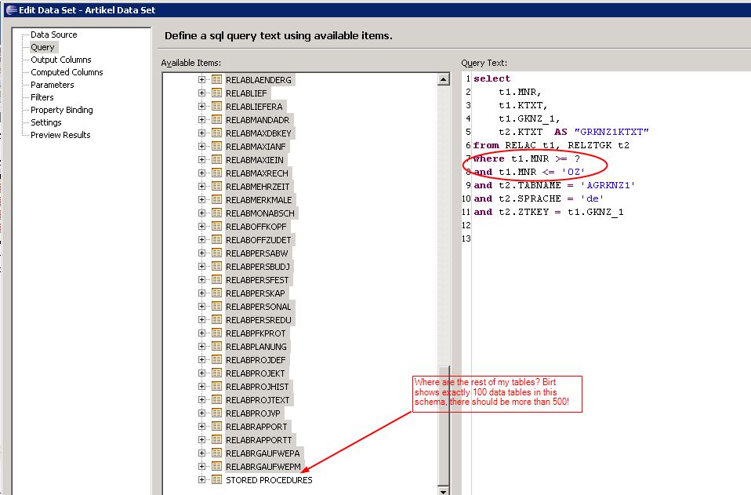Screen dimensions: 751x495
Task: Click the table icon beside RELABPERSABW
Action: [x=216, y=253]
